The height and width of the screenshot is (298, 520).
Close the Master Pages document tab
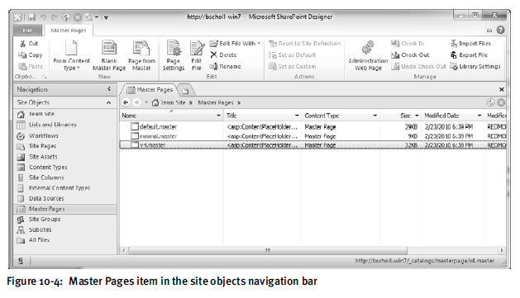tap(502, 89)
